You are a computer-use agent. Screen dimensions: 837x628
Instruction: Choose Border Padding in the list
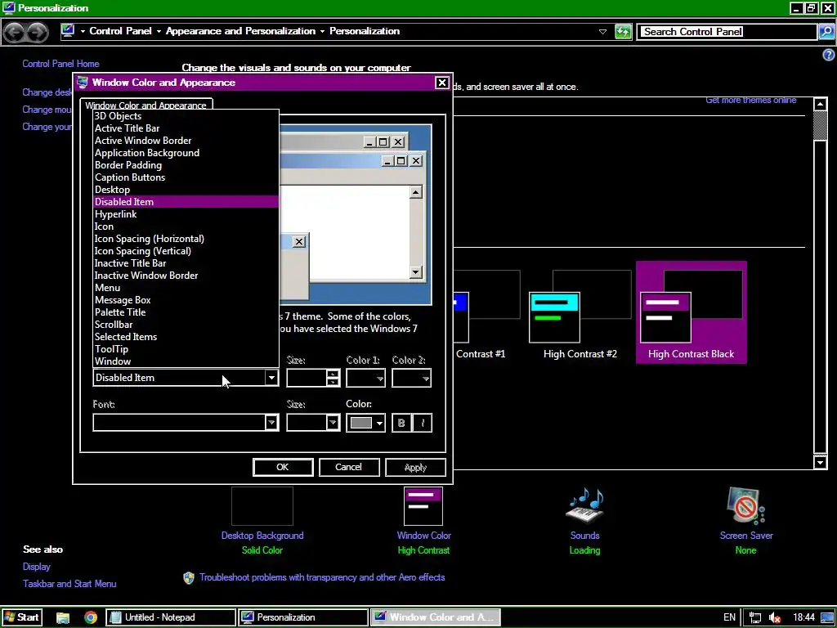(x=186, y=165)
